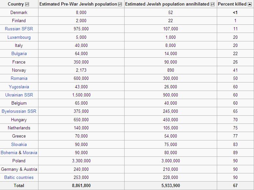This screenshot has width=254, height=190.
Task: Sort by Estimated Pre-War Jewish population icon
Action: click(x=120, y=4)
